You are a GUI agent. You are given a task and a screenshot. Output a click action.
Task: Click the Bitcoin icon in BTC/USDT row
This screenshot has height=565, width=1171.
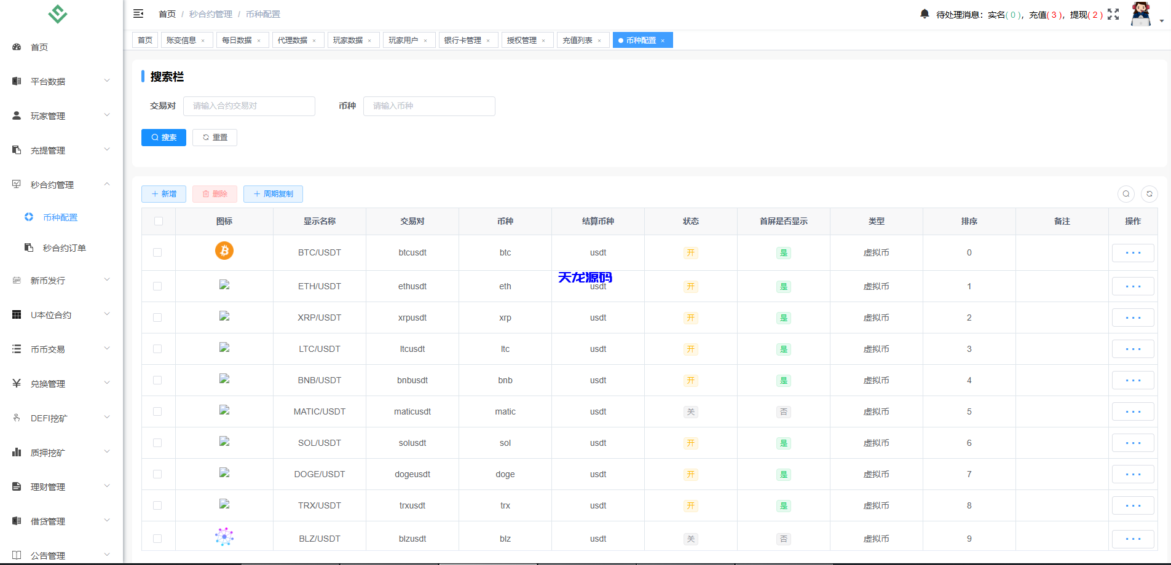click(224, 251)
